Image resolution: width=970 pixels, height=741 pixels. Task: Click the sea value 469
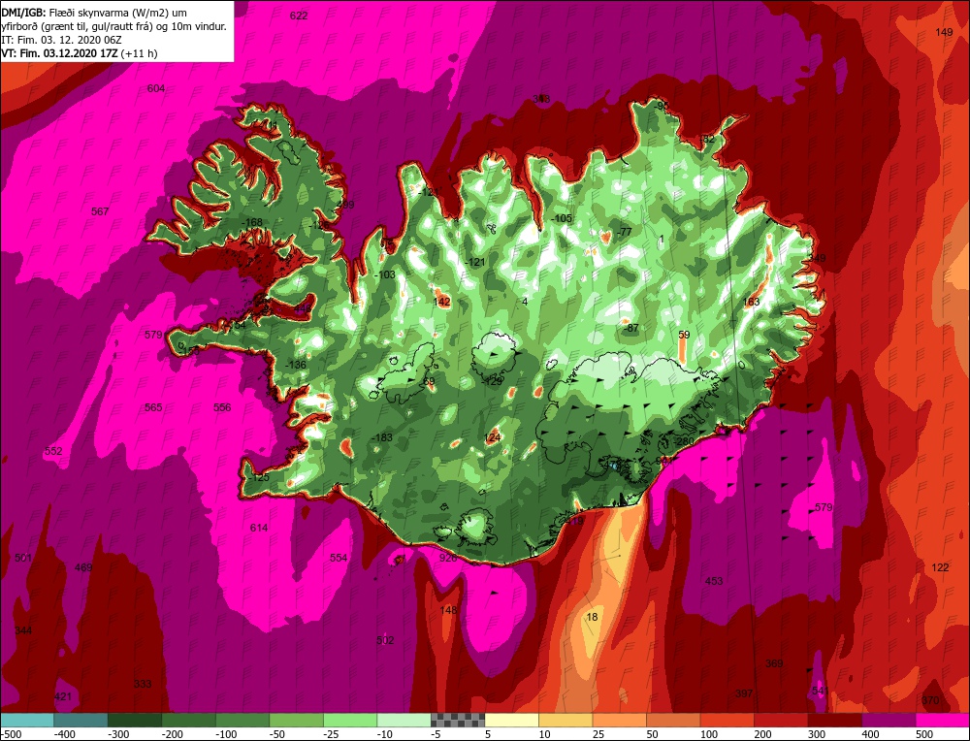[x=83, y=567]
